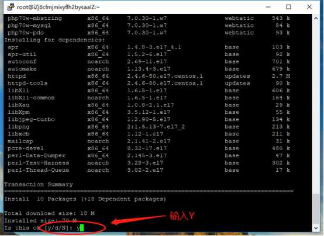Click the 'Transaction Summary' heading

click(x=39, y=185)
